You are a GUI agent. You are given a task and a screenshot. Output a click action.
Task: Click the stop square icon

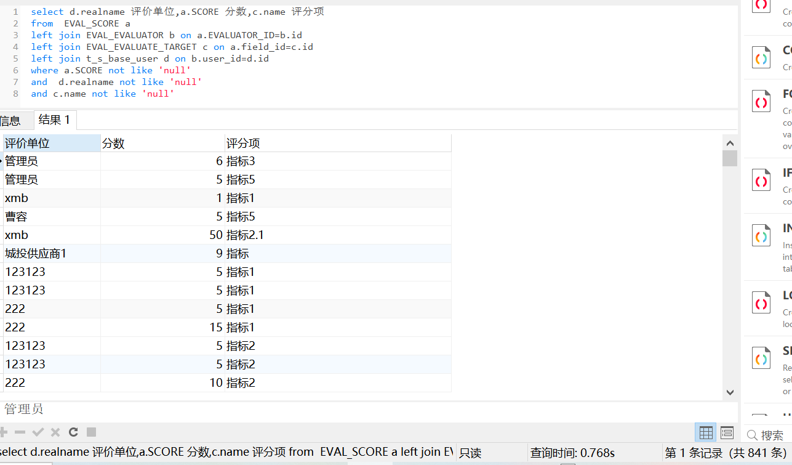point(91,432)
